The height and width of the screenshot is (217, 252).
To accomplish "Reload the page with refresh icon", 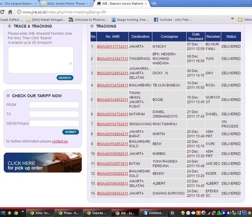I will pyautogui.click(x=2, y=12).
